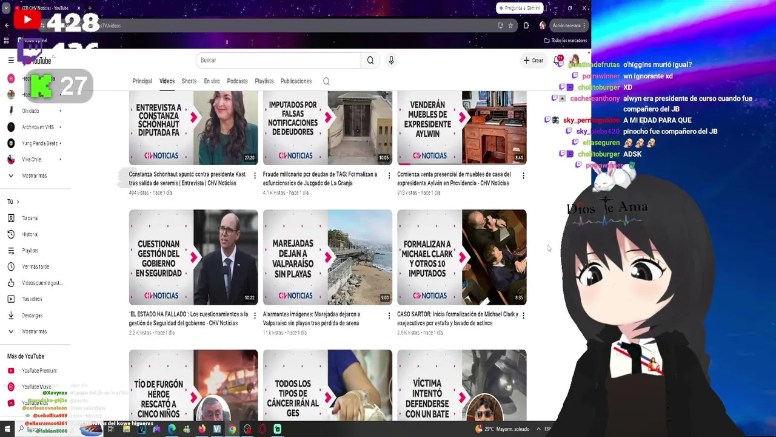
Task: Open the Todos los marcadores folder
Action: coord(566,41)
